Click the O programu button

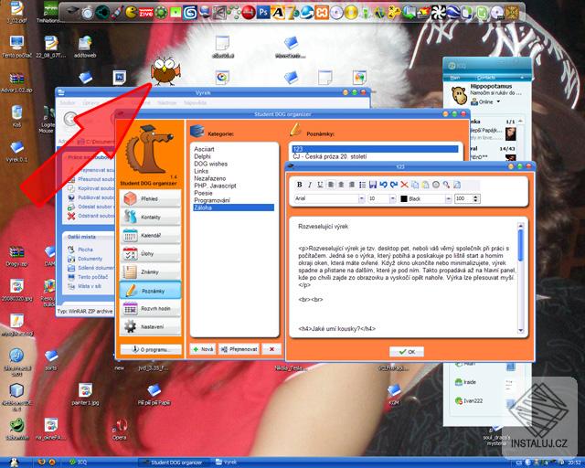tap(151, 350)
